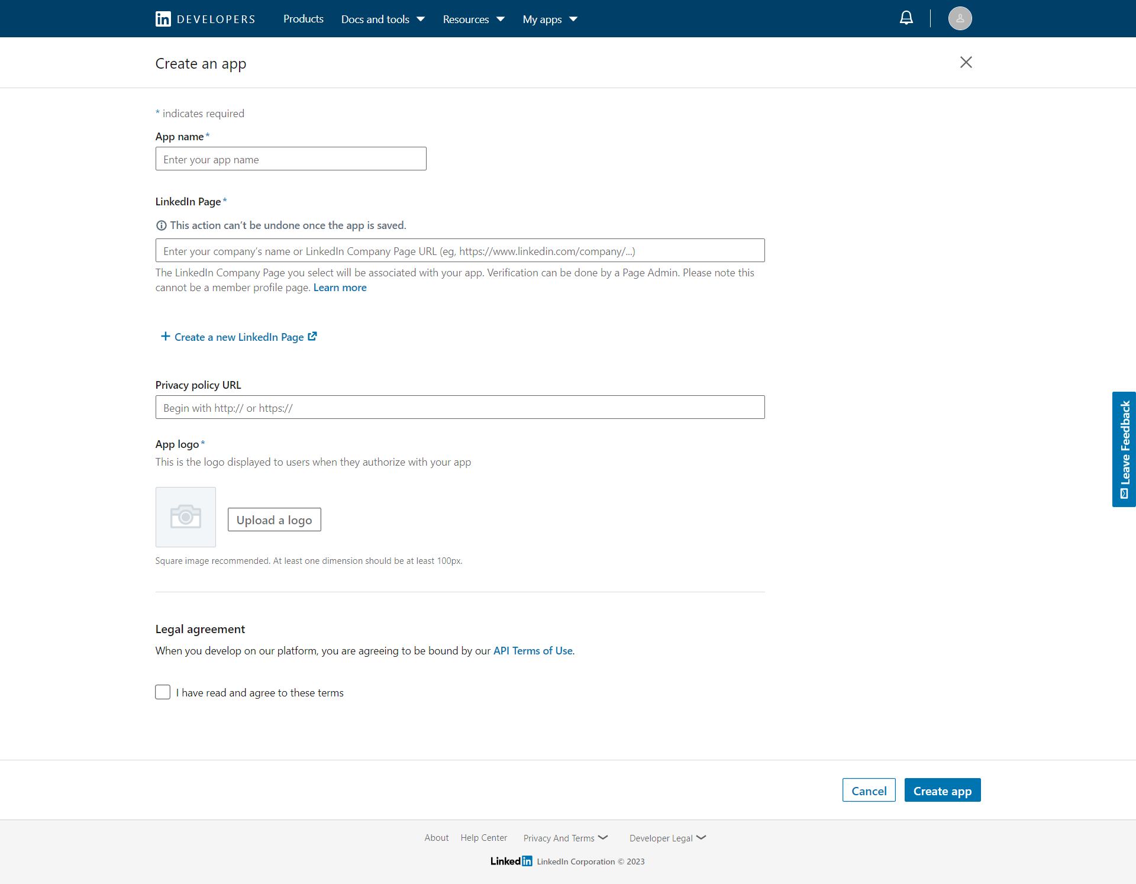Click the Create app button
Image resolution: width=1136 pixels, height=884 pixels.
tap(943, 791)
